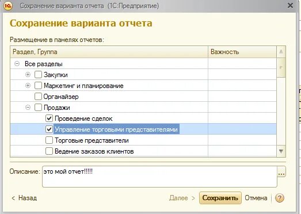Image resolution: width=301 pixels, height=214 pixels.
Task: Click Важность cell of Проведение сделок row
Action: coord(242,119)
